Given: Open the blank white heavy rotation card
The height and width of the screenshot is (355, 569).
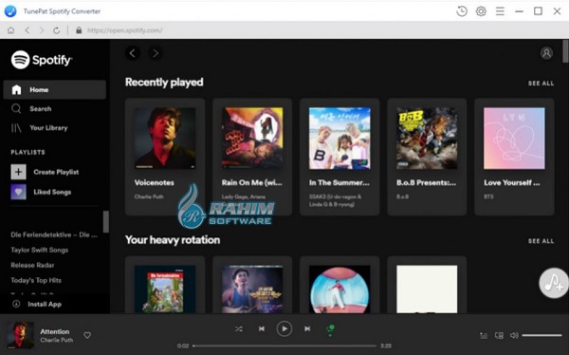Looking at the screenshot, I should (427, 285).
